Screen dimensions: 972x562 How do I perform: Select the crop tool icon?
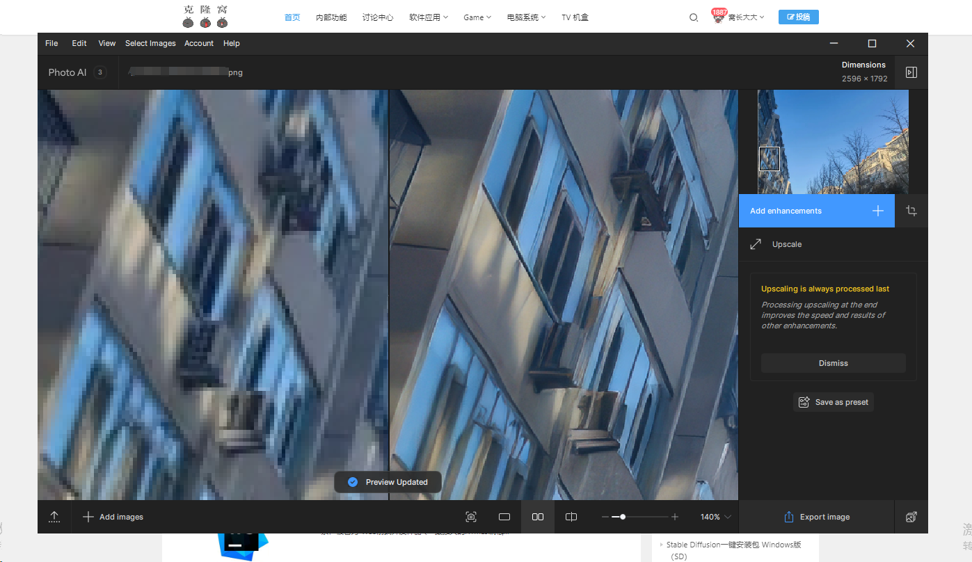click(x=911, y=211)
